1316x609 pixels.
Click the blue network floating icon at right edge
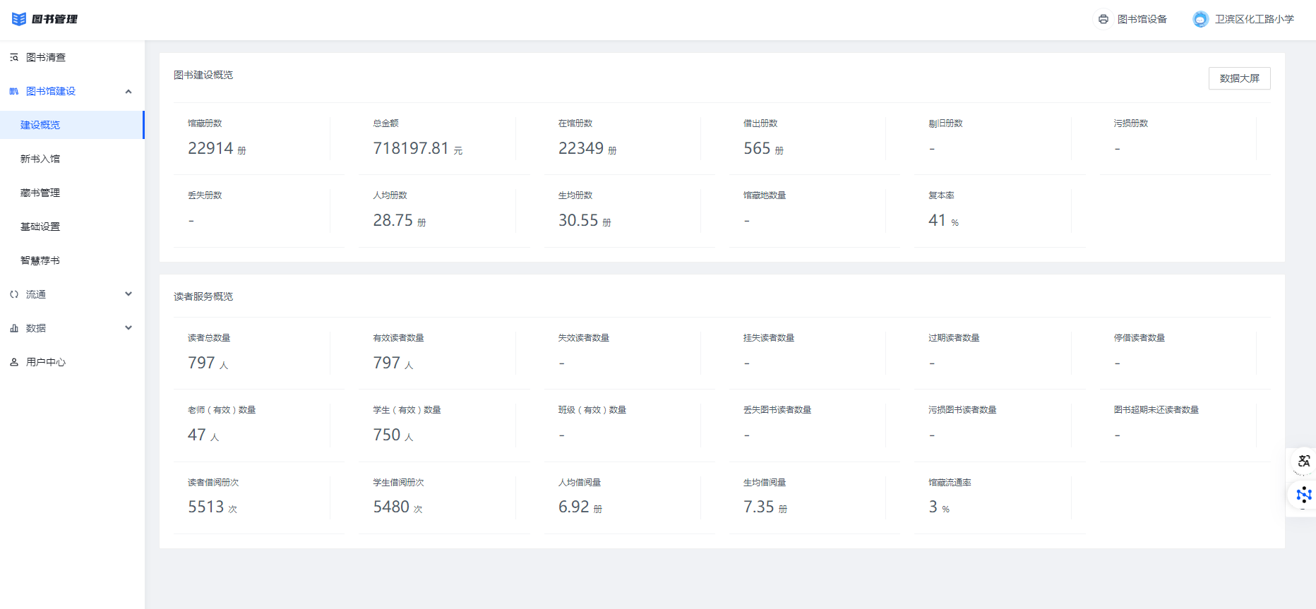pyautogui.click(x=1303, y=495)
